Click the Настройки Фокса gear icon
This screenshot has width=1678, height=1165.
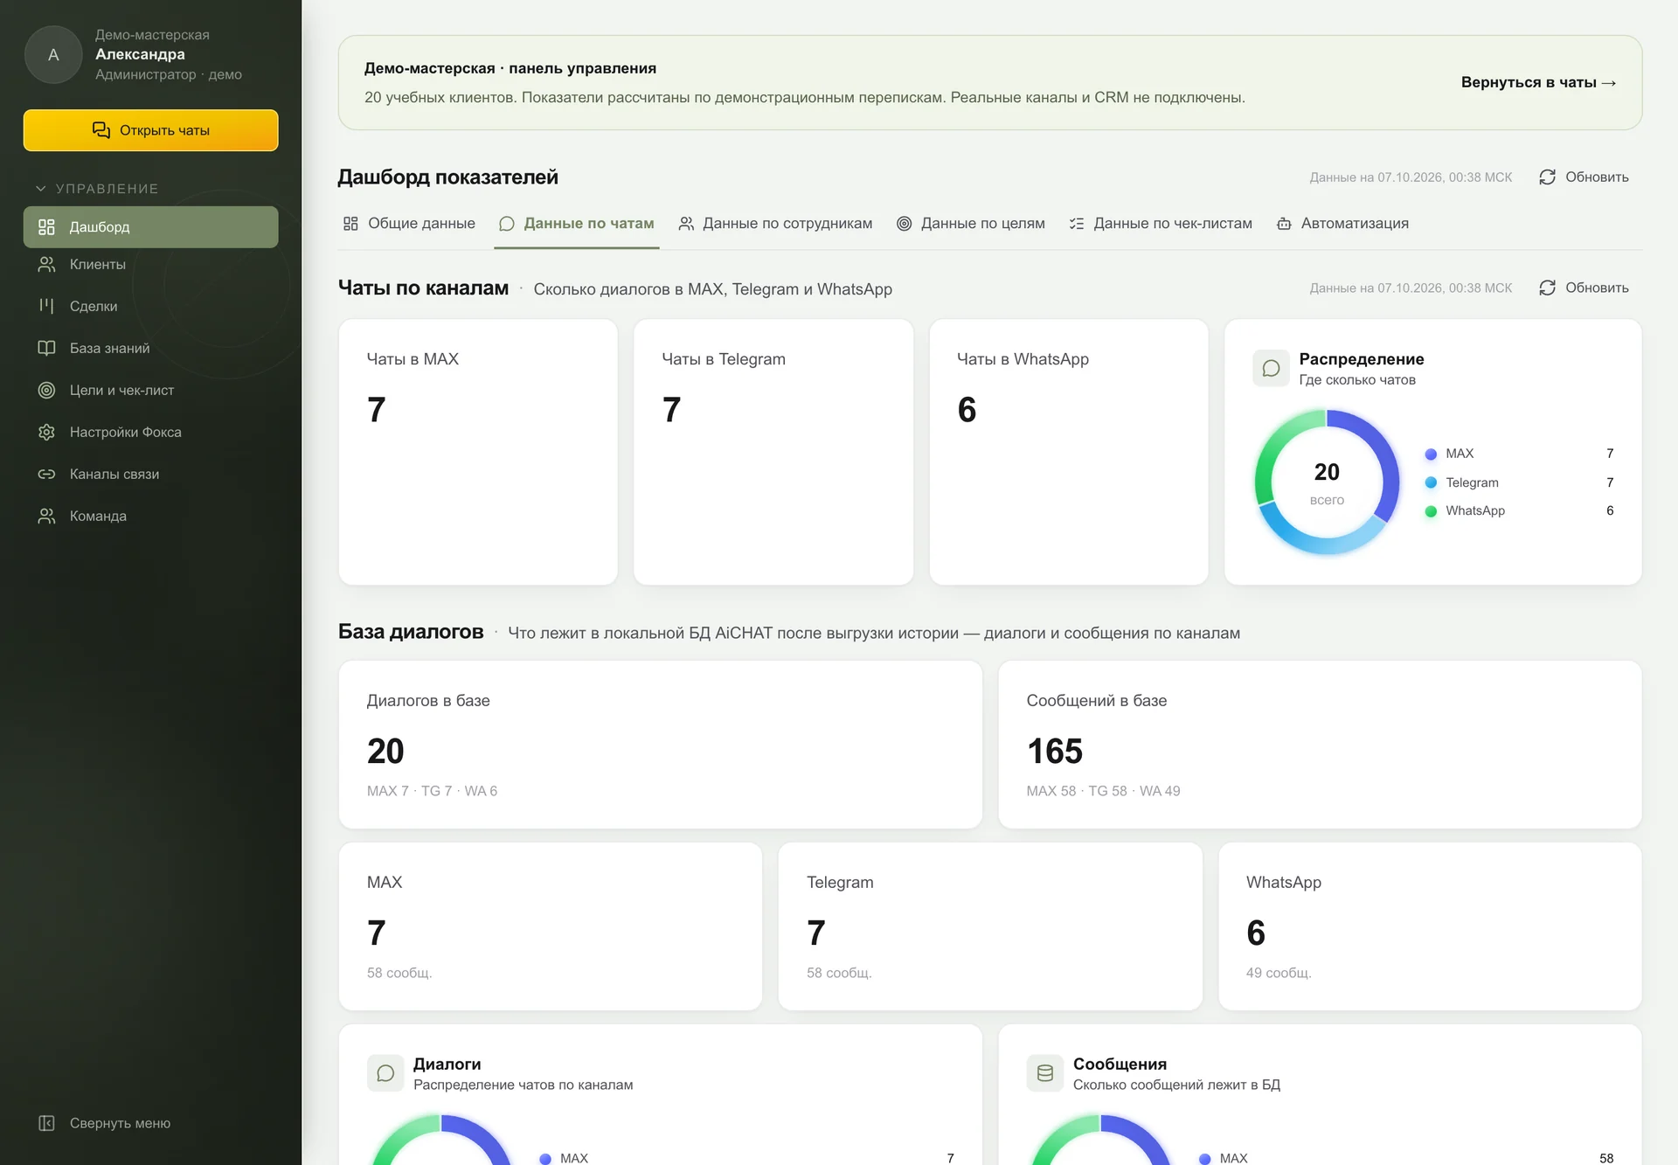pos(46,432)
